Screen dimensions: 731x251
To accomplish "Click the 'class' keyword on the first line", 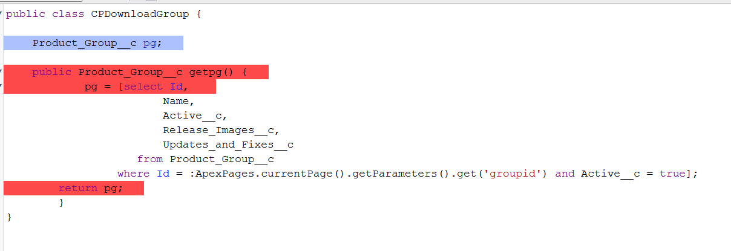I will [x=68, y=14].
